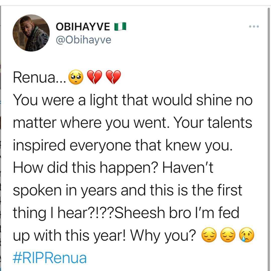Viewport: 271px width, 271px height.
Task: Open the tweet's three-dot more options menu
Action: (x=254, y=27)
